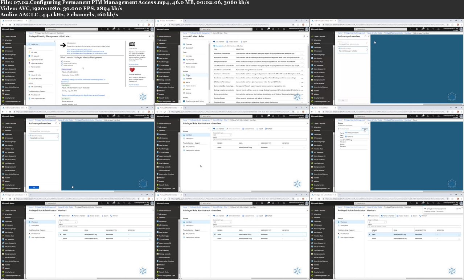The height and width of the screenshot is (280, 464).
Task: Open the Breaking change AAD PIM PowerShell Module link
Action: 83,80
